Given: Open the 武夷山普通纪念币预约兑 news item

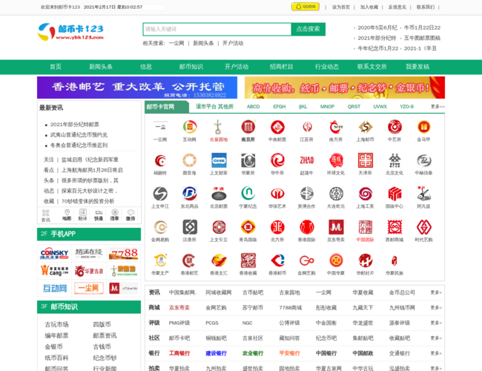Looking at the screenshot, I should pos(79,135).
